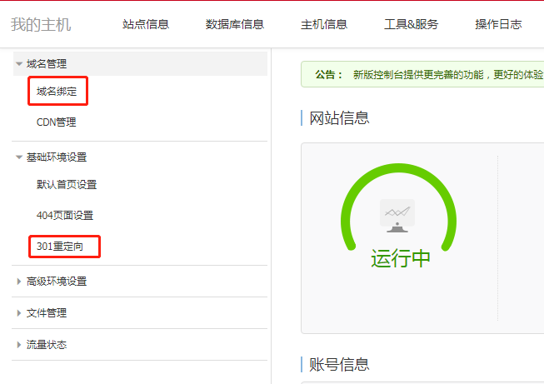The width and height of the screenshot is (544, 384).
Task: Collapse the 域名管理 section
Action: coord(47,63)
